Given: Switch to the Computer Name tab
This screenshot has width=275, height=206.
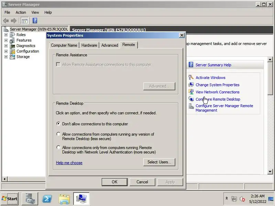Looking at the screenshot, I should coord(64,45).
